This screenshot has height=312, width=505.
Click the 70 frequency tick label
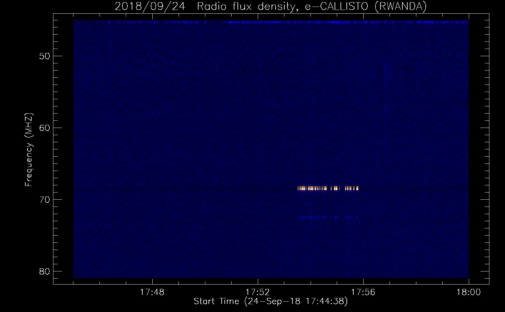point(45,200)
